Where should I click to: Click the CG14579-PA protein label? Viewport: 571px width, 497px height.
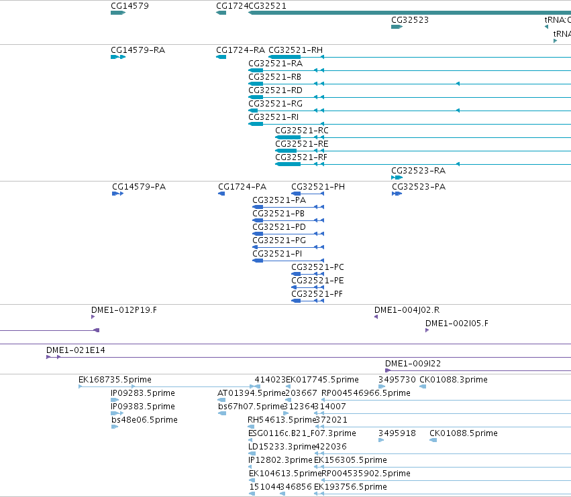[x=139, y=187]
